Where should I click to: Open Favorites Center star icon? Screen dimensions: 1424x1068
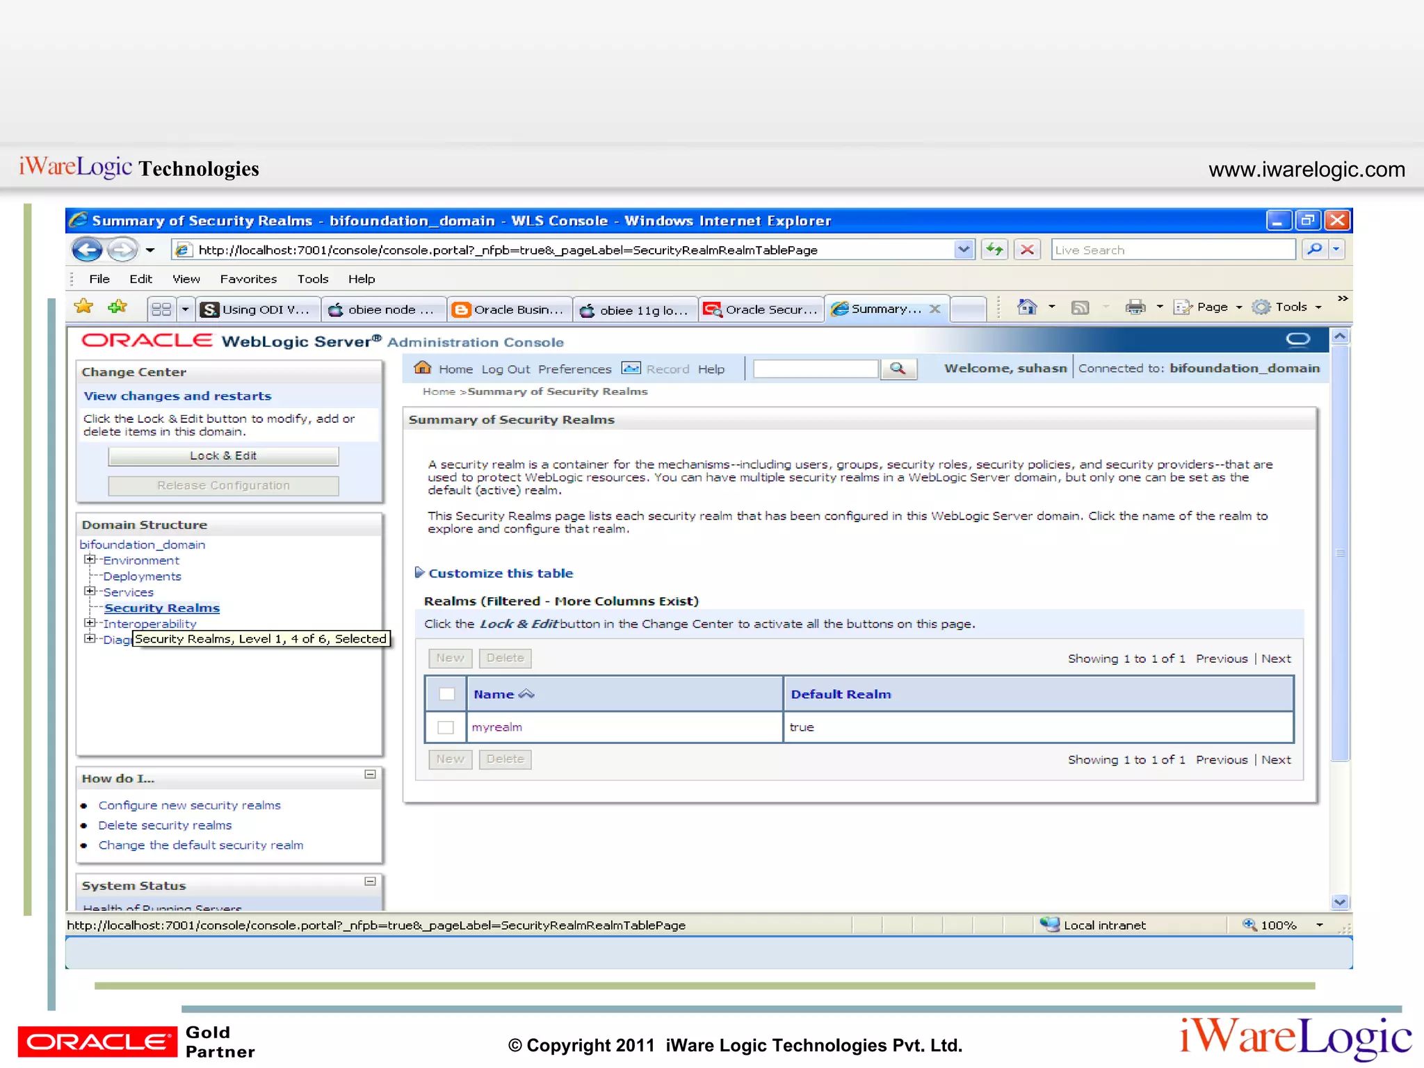coord(84,307)
